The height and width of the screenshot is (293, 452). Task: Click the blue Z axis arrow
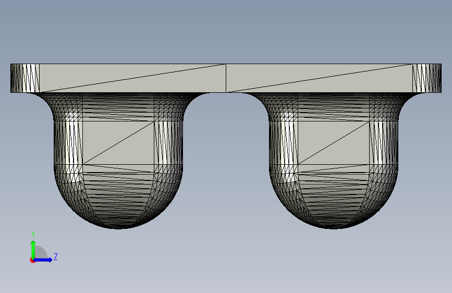point(43,260)
